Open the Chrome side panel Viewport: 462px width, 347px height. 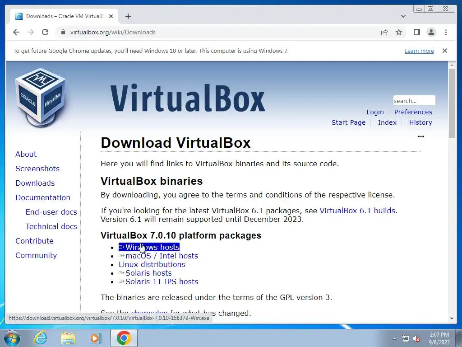[416, 32]
